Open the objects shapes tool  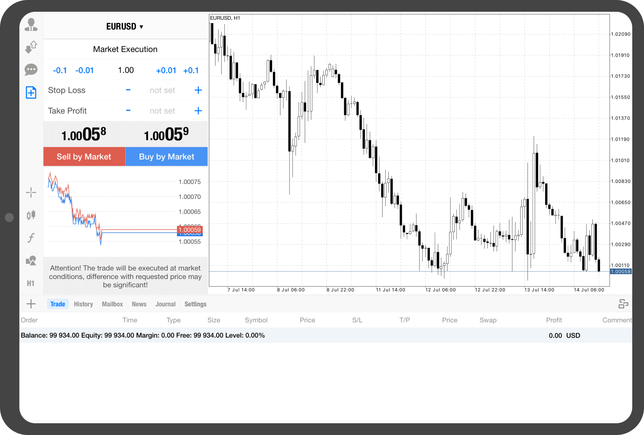click(x=31, y=260)
